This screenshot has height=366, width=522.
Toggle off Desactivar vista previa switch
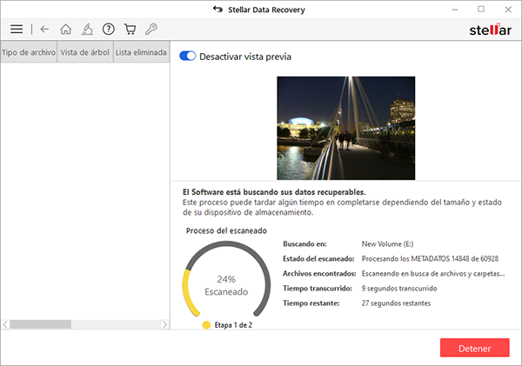coord(187,57)
